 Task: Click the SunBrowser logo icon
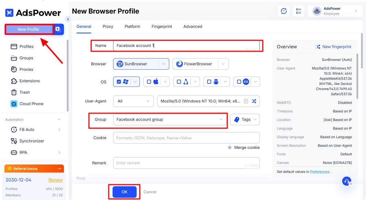(120, 64)
